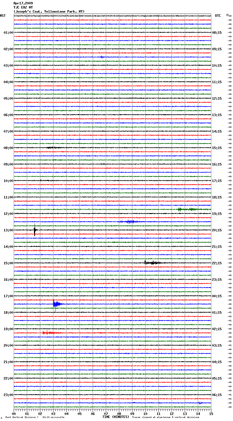This screenshot has height=421, width=233.
Task: Click the 02:15 UTC time label
Action: tap(217, 329)
